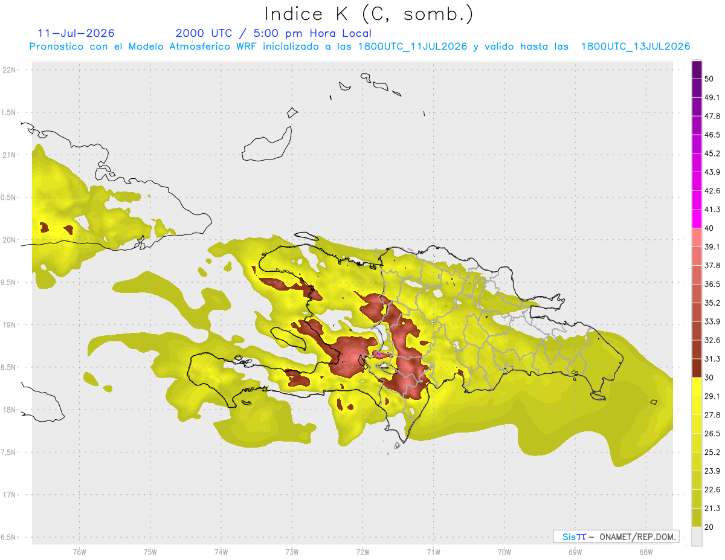This screenshot has height=560, width=725.
Task: Click the '11-Jul-2026' date text
Action: tap(76, 33)
